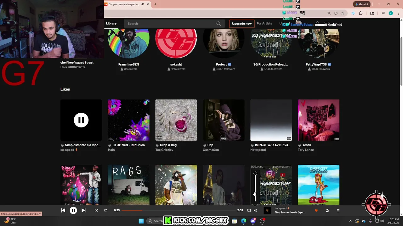Open Lil Uzi Vert - RIP Chico cover

(128, 120)
